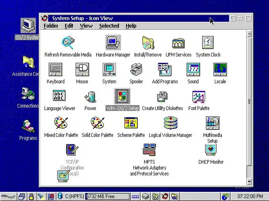Click the OS/2 Warp button on WarpCenter
The height and width of the screenshot is (201, 269).
pyautogui.click(x=8, y=196)
